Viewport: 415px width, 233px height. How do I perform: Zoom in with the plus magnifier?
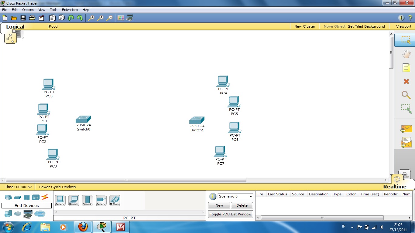(91, 18)
